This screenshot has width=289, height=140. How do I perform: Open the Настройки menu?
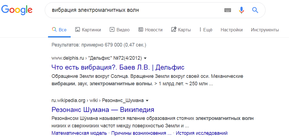(232, 30)
